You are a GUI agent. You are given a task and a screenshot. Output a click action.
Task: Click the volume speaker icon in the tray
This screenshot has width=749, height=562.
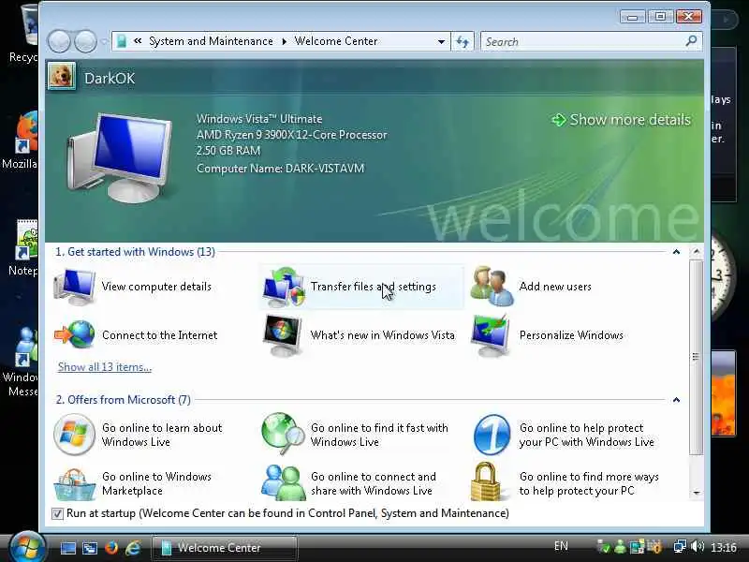(x=698, y=546)
